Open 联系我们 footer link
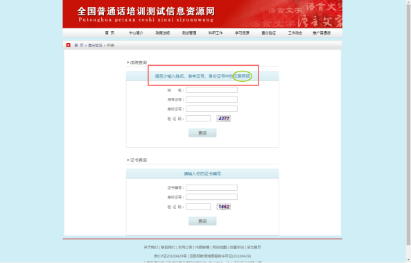 pos(168,247)
